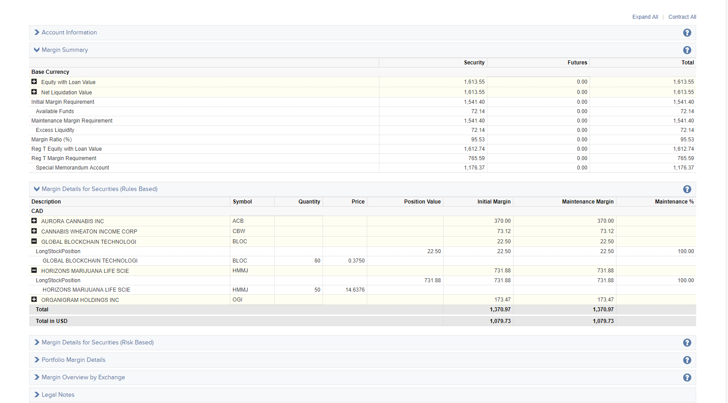This screenshot has height=403, width=728.
Task: Click the Excess Liquidity row label
Action: coord(55,130)
